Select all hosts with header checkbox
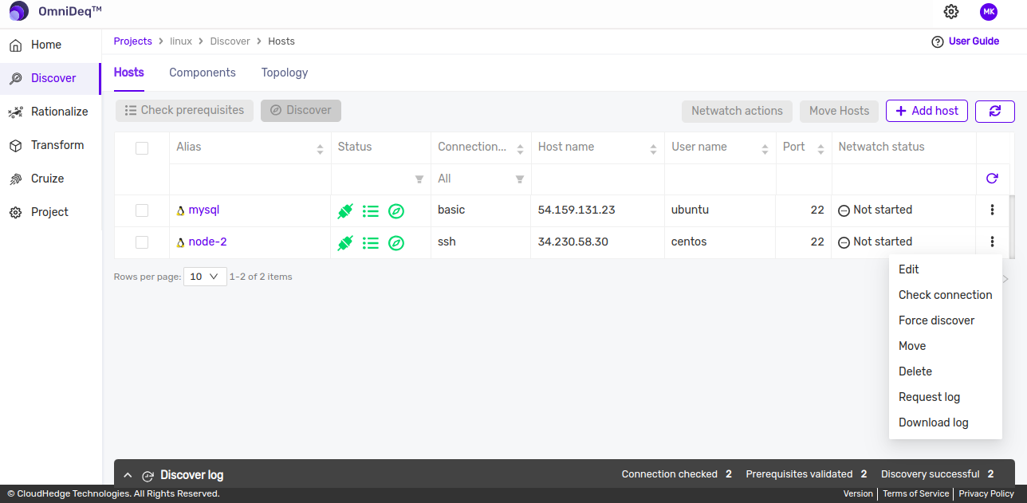The width and height of the screenshot is (1027, 503). tap(142, 147)
